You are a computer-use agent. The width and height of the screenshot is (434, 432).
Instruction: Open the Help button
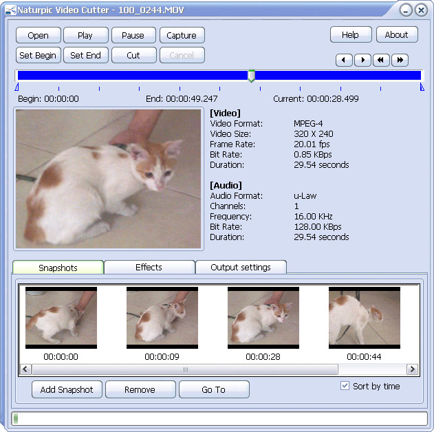[351, 34]
